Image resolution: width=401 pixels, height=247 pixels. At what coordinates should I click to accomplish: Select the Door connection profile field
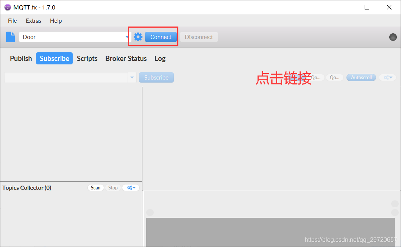[x=75, y=37]
